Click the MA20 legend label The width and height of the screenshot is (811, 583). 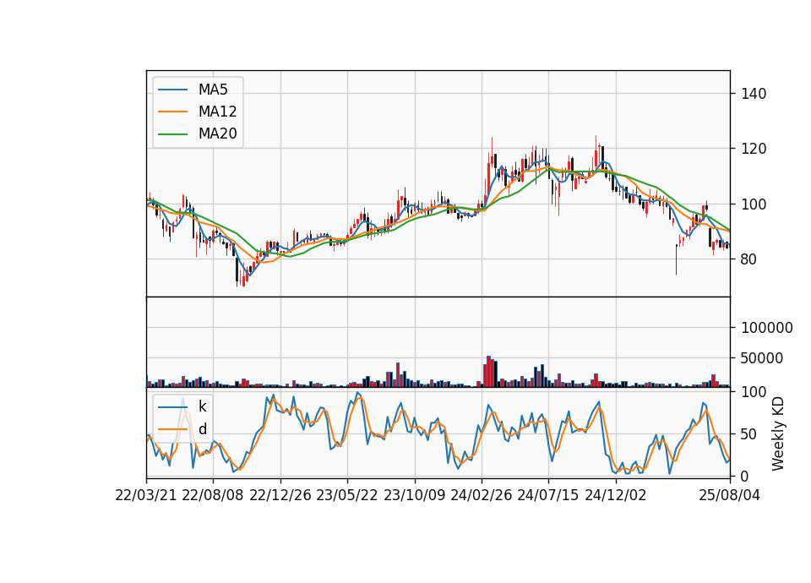[217, 133]
